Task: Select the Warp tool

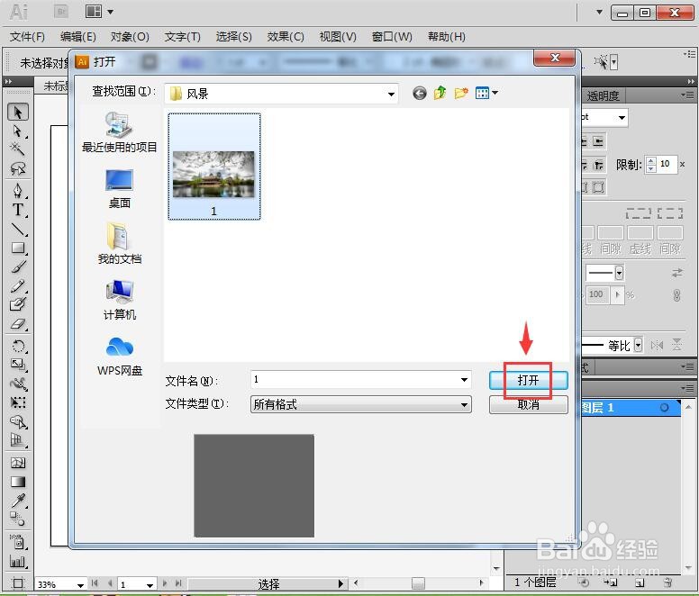Action: pos(18,384)
